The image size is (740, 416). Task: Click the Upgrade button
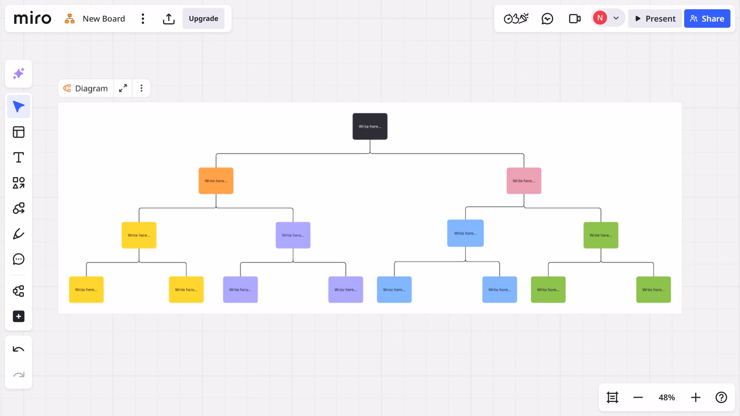click(x=203, y=18)
